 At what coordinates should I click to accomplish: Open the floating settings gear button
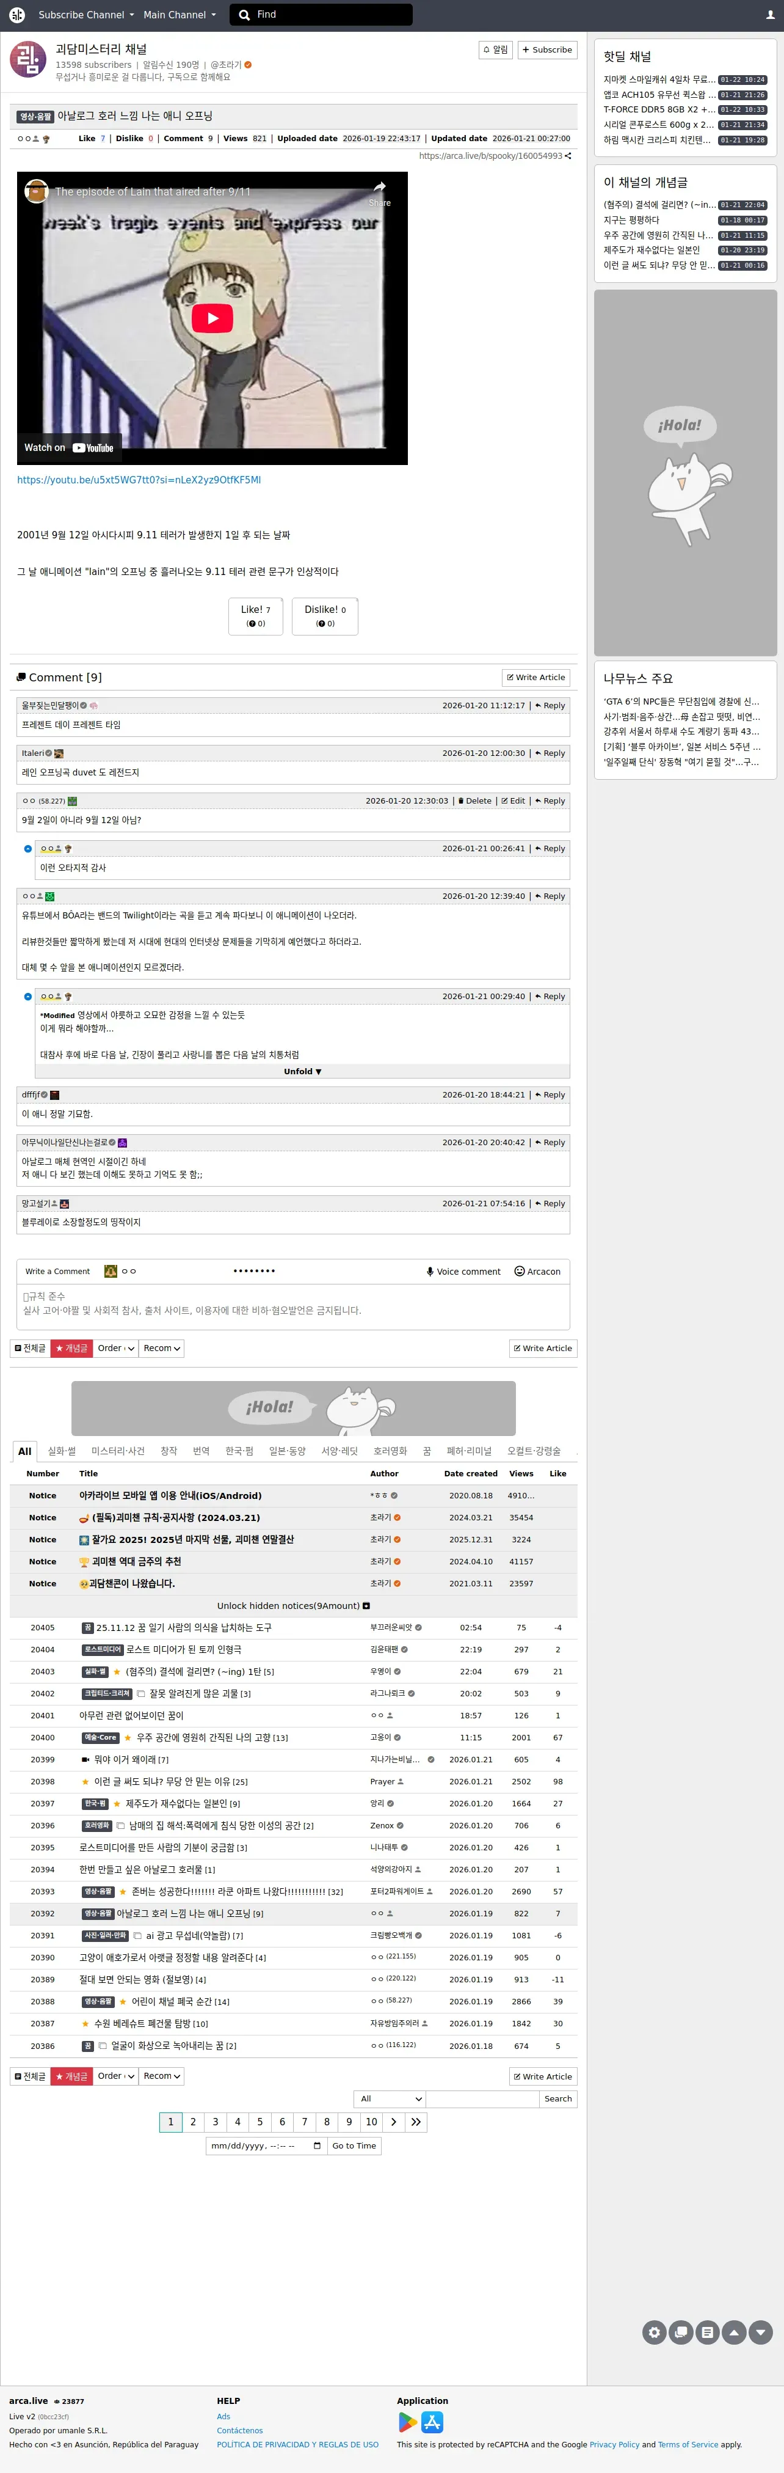tap(655, 2332)
